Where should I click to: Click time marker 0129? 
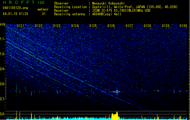pyautogui.click(x=166, y=26)
